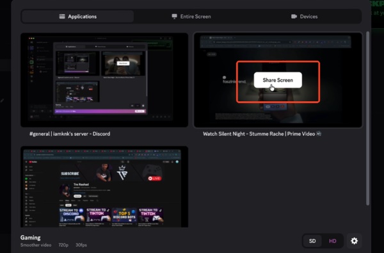
Task: Set stream quality to SD
Action: click(x=312, y=241)
